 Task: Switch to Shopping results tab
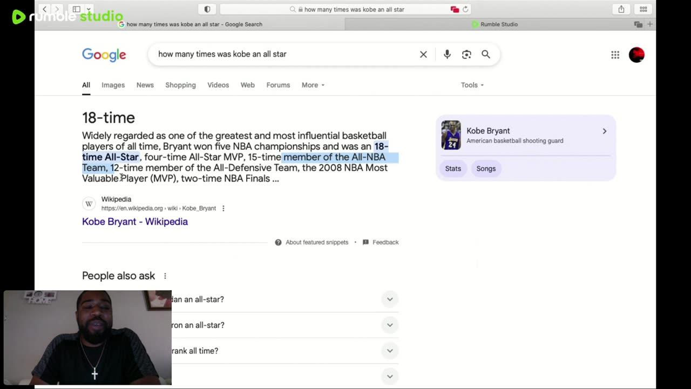[180, 85]
